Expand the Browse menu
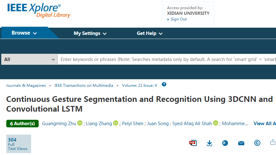This screenshot has width=276, height=155. click(24, 33)
